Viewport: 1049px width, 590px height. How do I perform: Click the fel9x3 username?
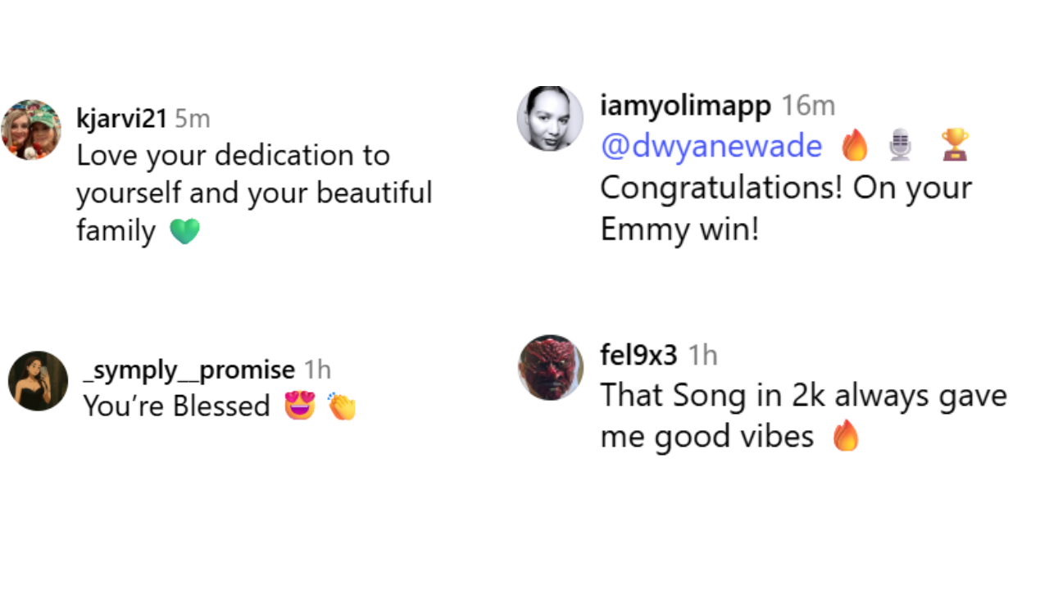pos(638,355)
